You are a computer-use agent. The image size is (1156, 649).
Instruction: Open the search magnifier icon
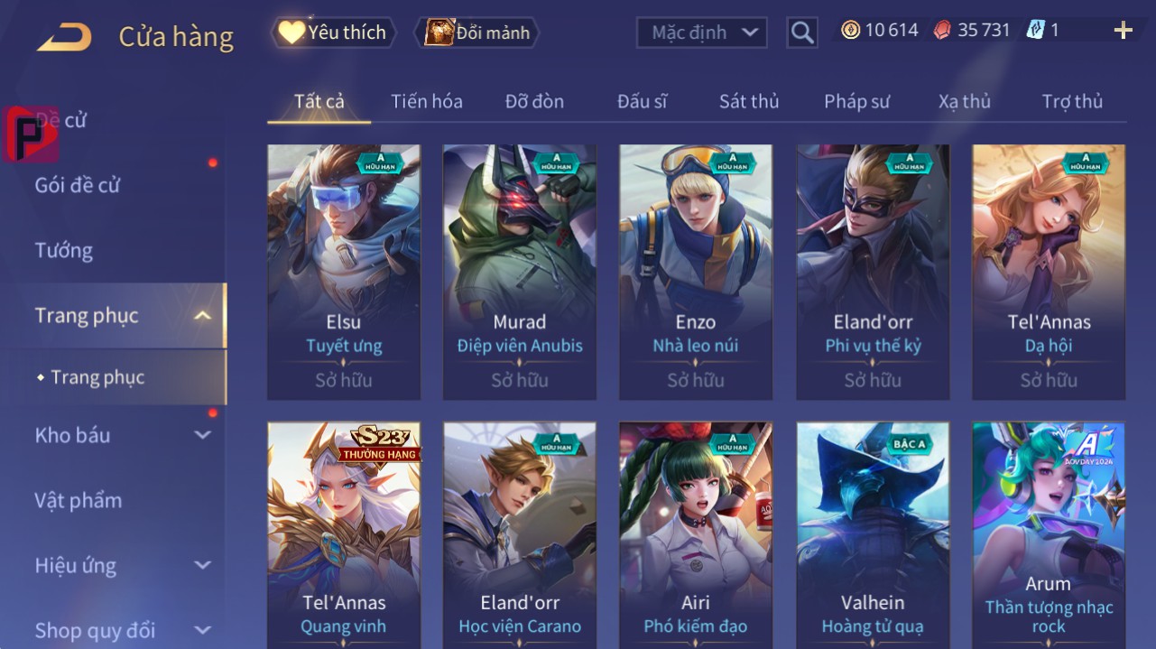(801, 33)
